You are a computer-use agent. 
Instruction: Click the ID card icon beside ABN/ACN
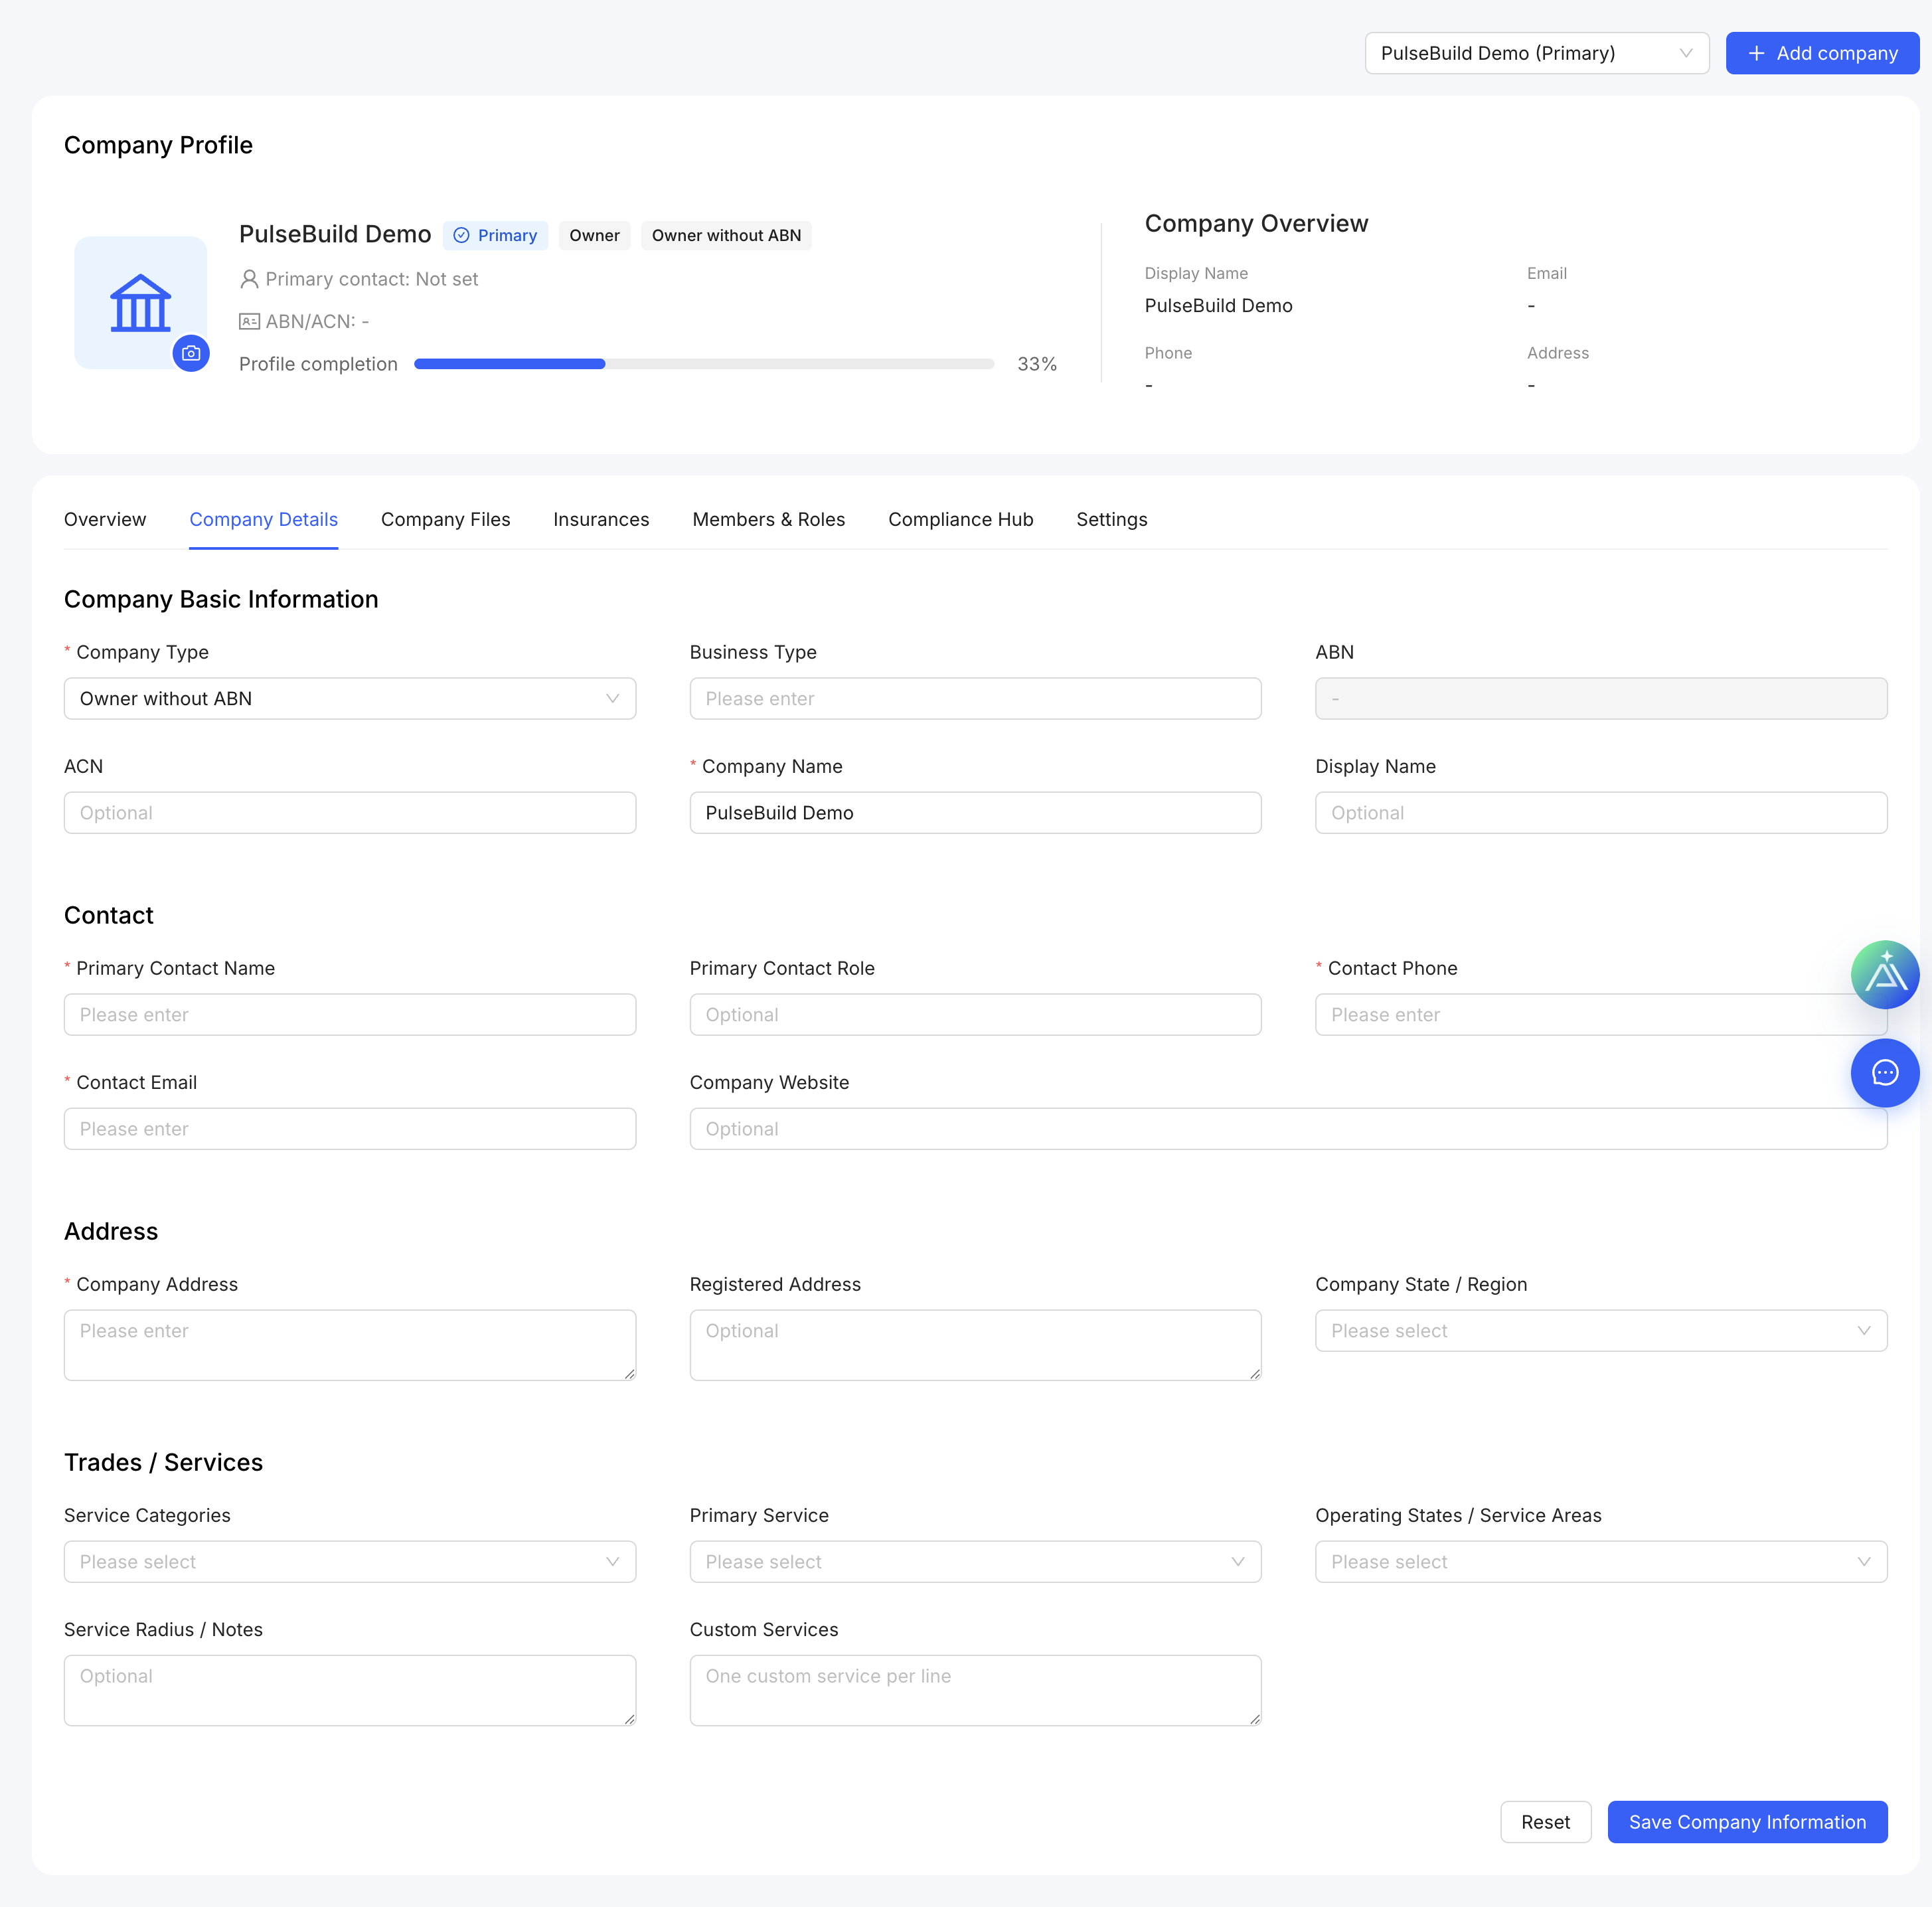point(249,321)
